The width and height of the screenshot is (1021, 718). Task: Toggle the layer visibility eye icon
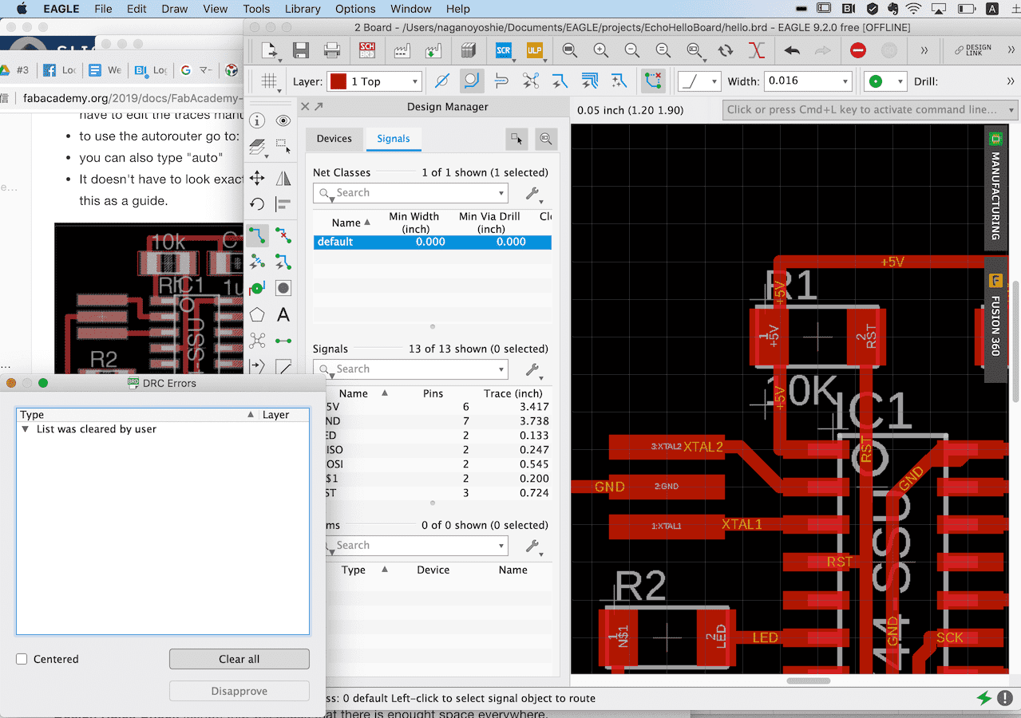[x=283, y=120]
